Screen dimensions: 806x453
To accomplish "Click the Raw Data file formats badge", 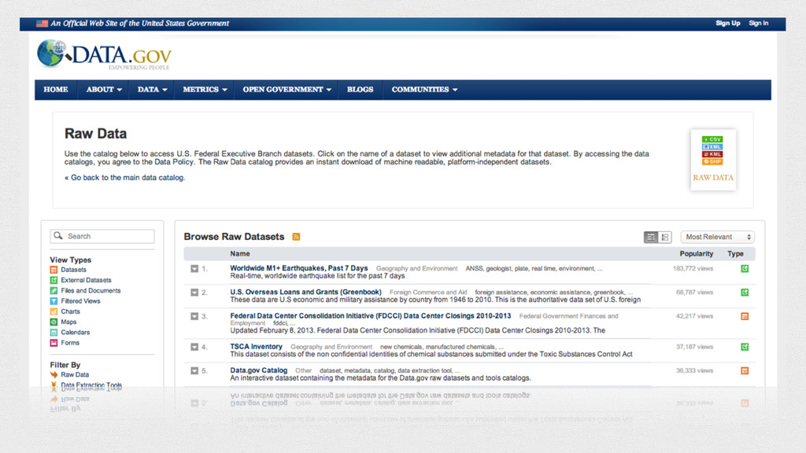I will (713, 160).
